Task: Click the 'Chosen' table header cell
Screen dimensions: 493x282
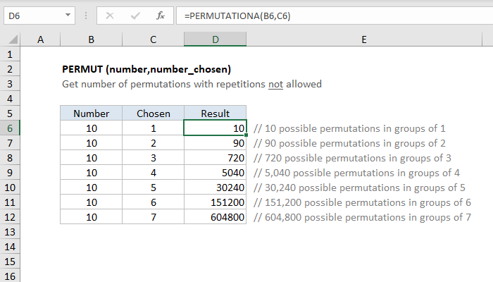Action: tap(153, 114)
